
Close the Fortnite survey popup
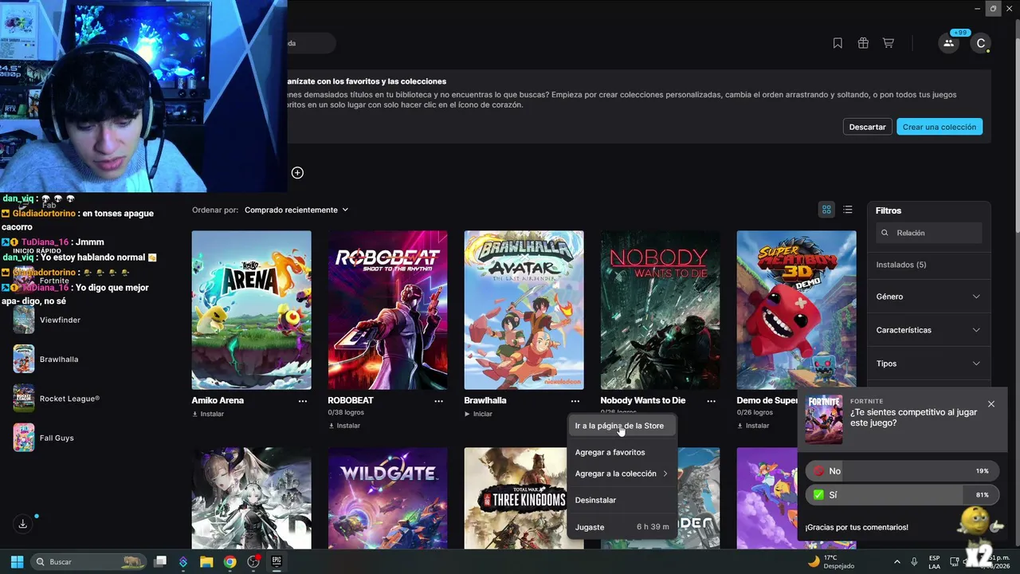[991, 404]
